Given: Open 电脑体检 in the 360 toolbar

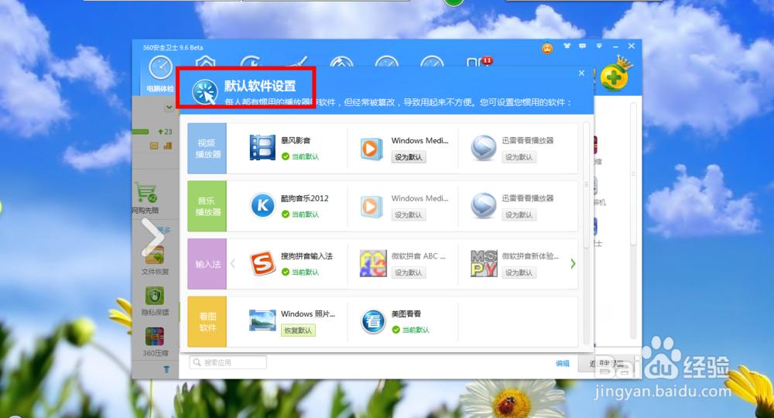Looking at the screenshot, I should pos(160,74).
